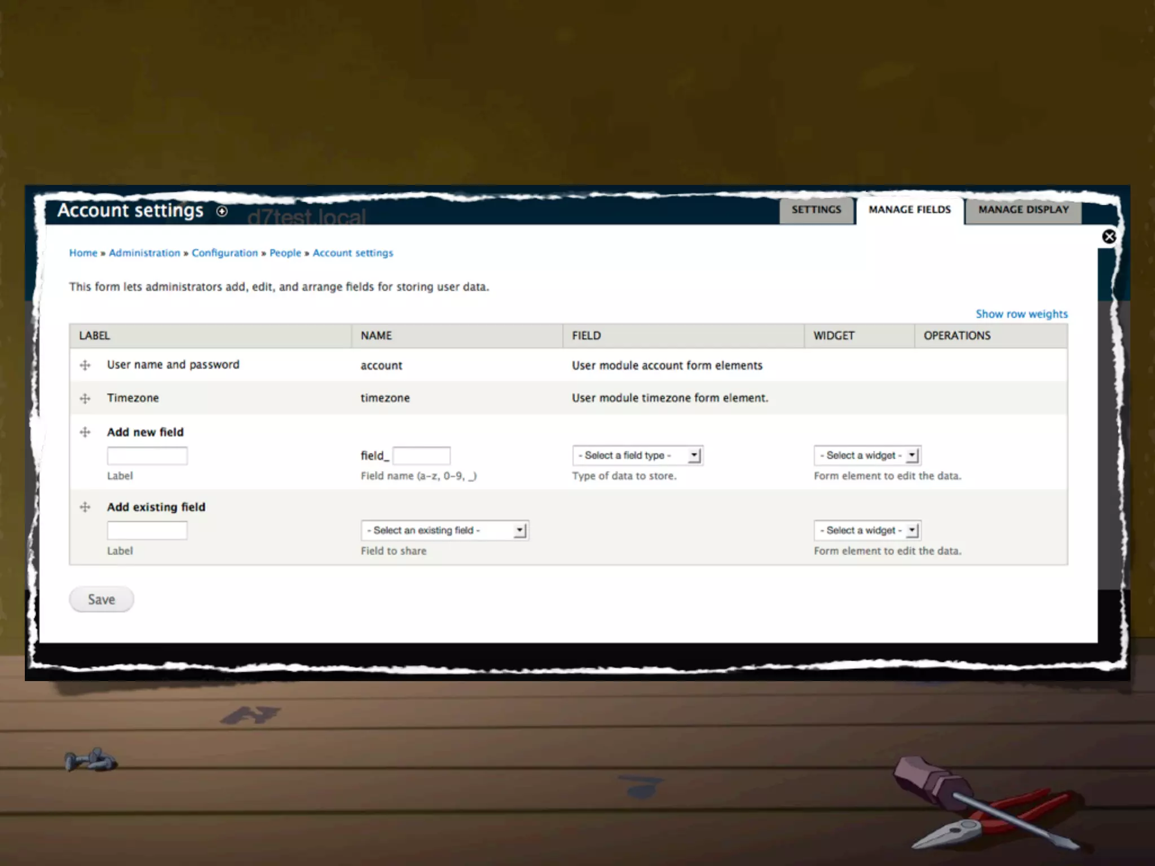Expand the Select an existing field dropdown

pos(444,531)
